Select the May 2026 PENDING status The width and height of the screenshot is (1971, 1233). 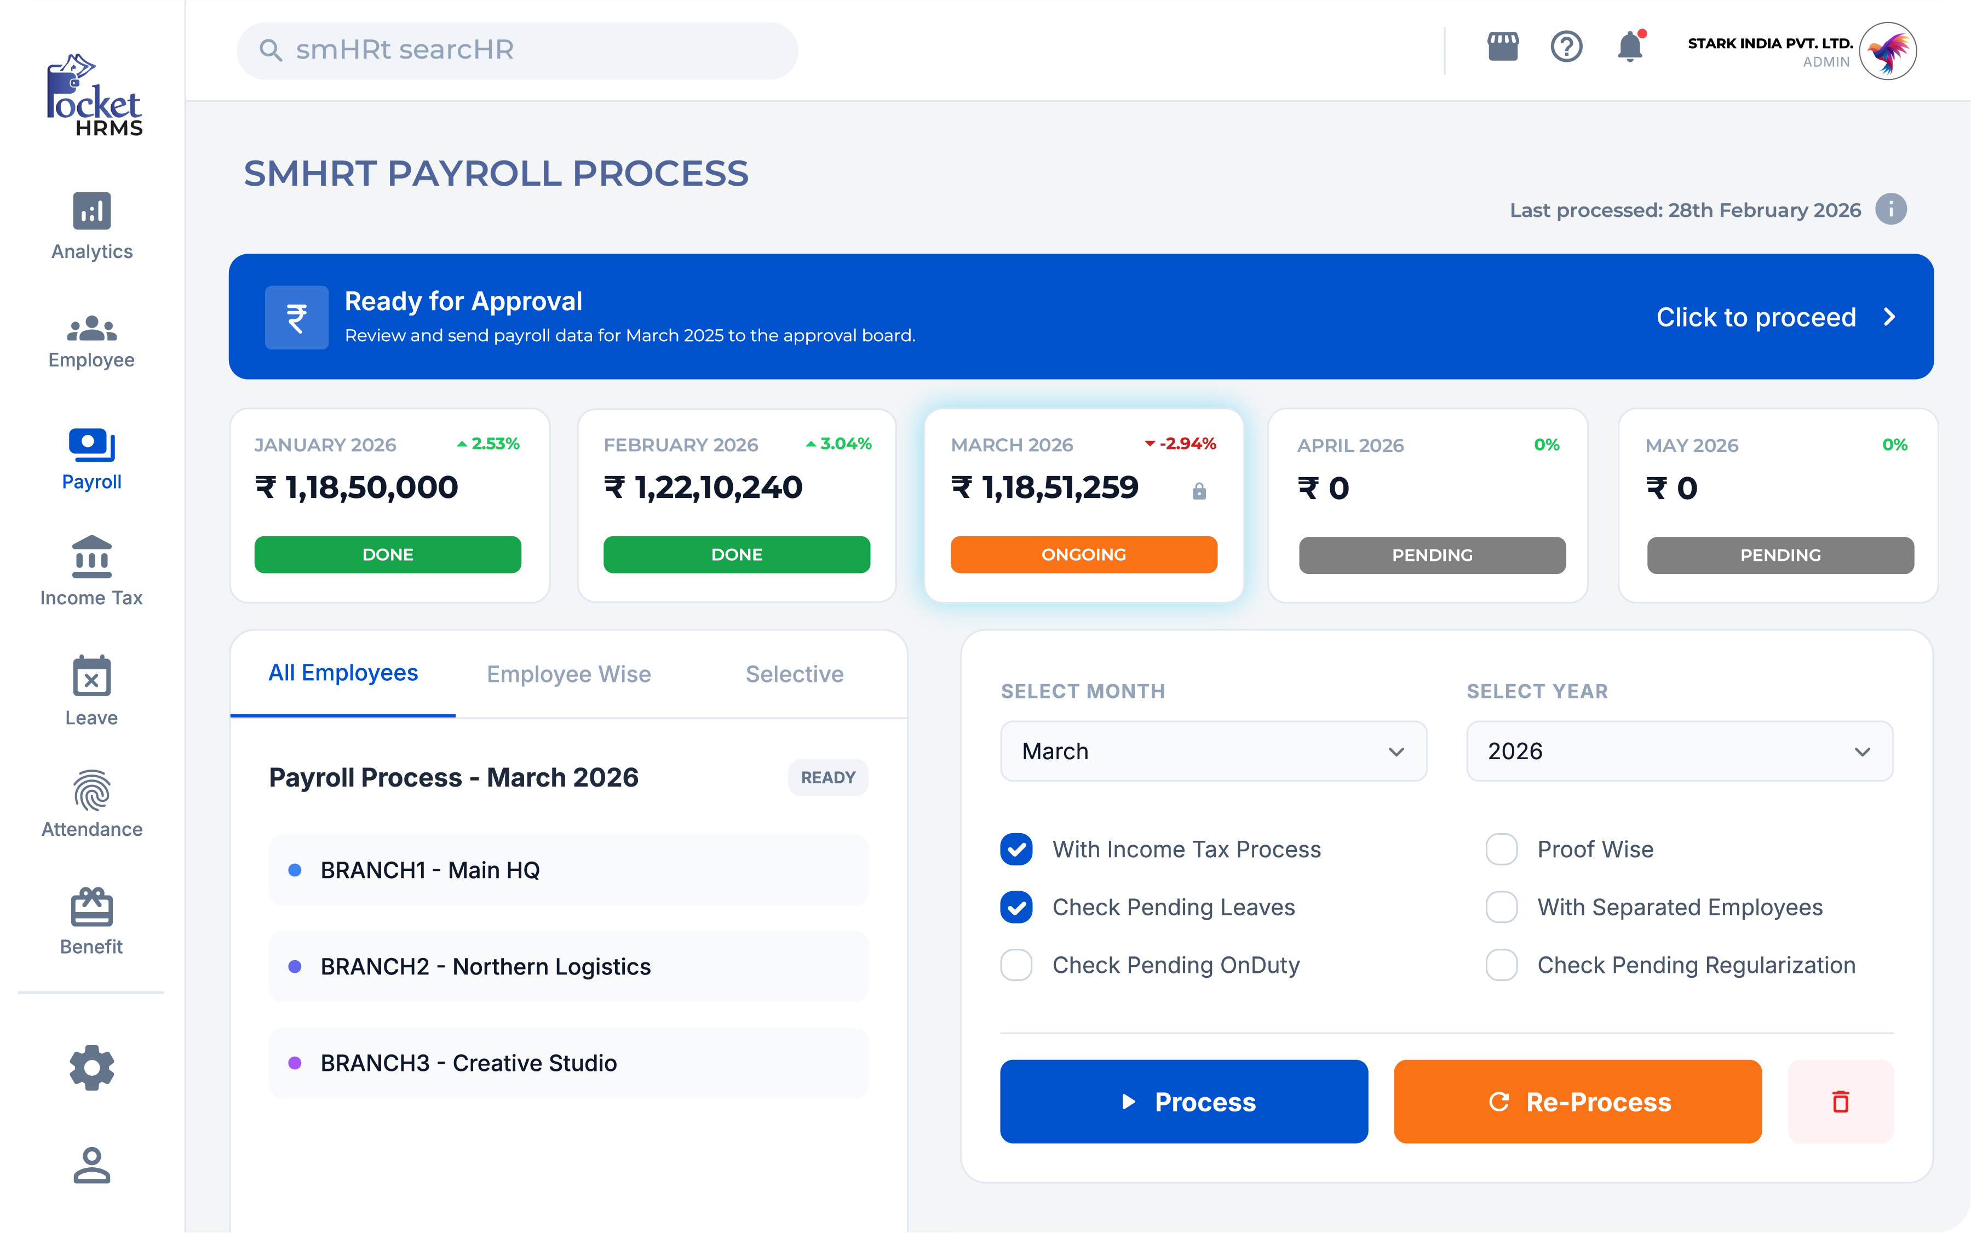pos(1780,555)
